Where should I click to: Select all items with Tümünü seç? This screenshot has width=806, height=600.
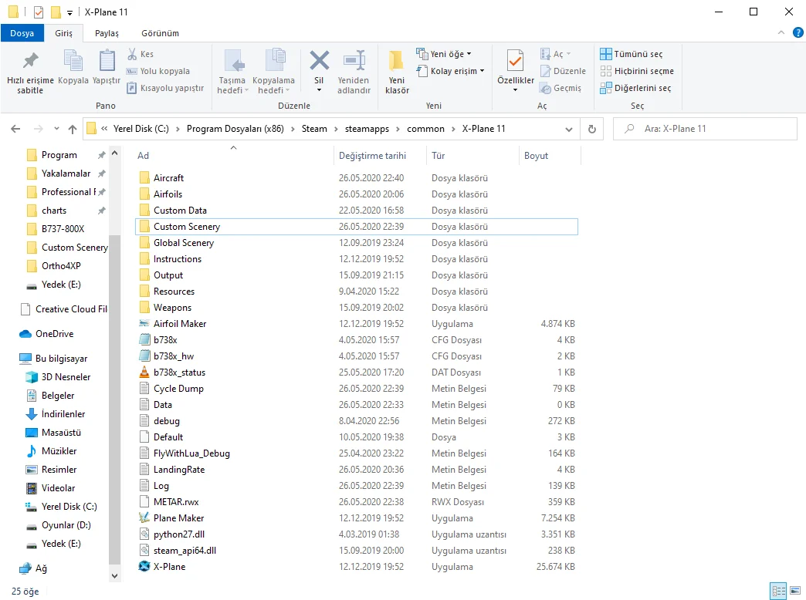point(632,54)
